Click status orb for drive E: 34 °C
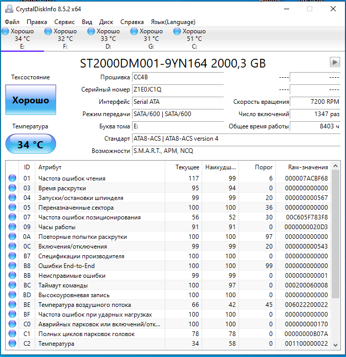Viewport: 346px width, 357px height. (x=5, y=32)
